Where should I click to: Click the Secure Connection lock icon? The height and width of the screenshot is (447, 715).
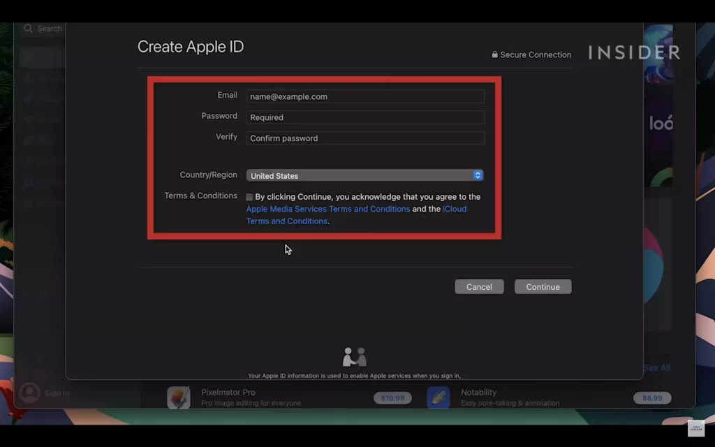tap(494, 54)
